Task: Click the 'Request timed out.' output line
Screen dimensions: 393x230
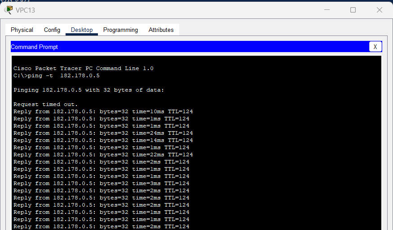Action: click(x=46, y=104)
